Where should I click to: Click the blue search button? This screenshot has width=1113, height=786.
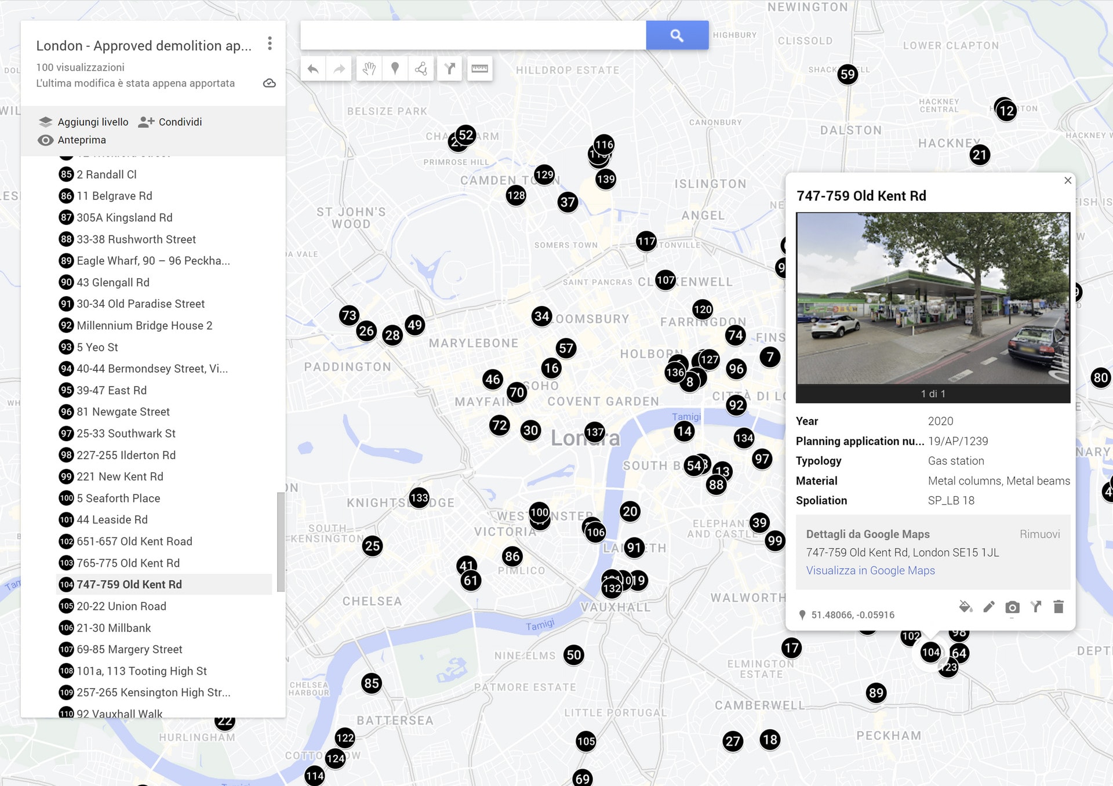pyautogui.click(x=677, y=35)
